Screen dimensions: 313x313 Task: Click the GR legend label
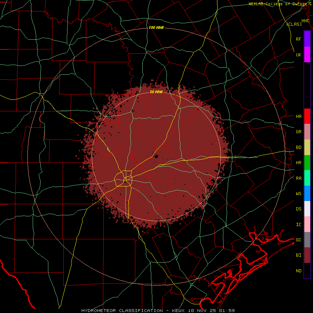[298, 132]
